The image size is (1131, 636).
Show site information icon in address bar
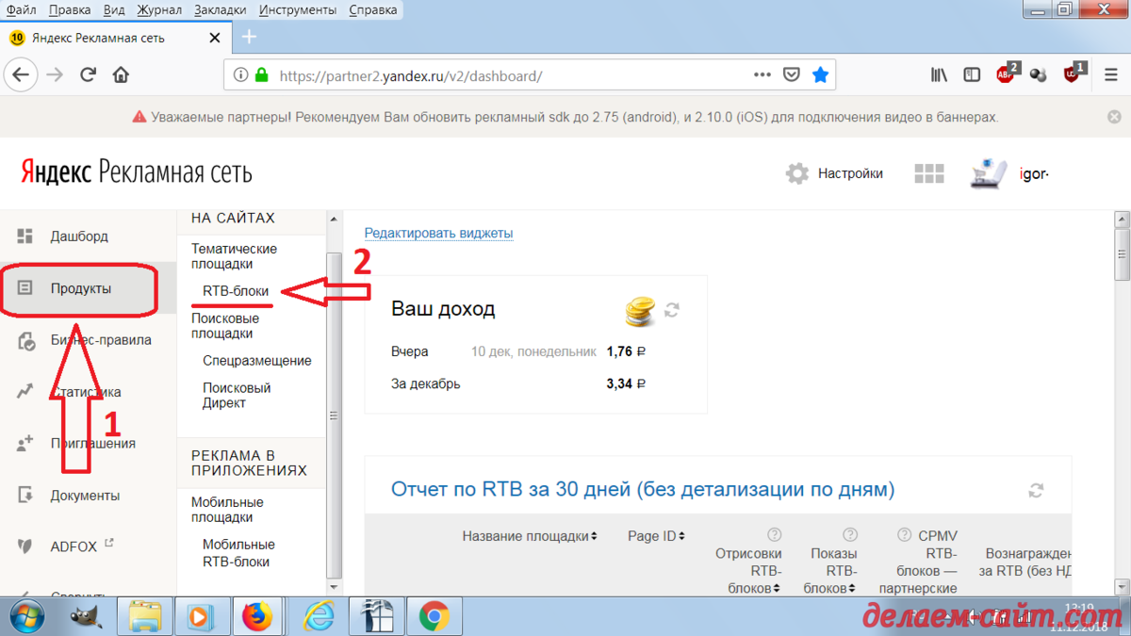pos(240,75)
